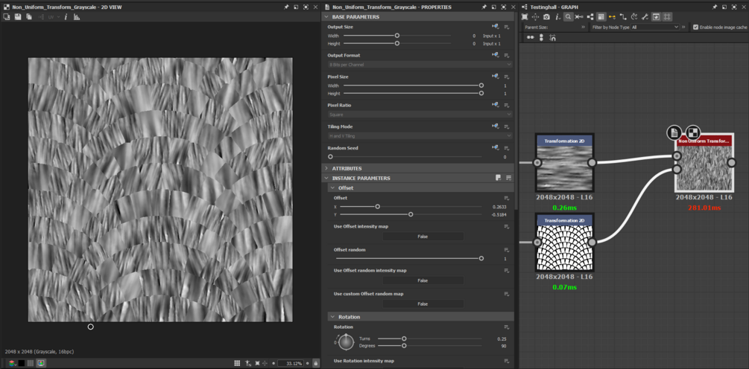Toggle Use Offset intensity map False button
Image resolution: width=749 pixels, height=369 pixels.
tap(423, 237)
